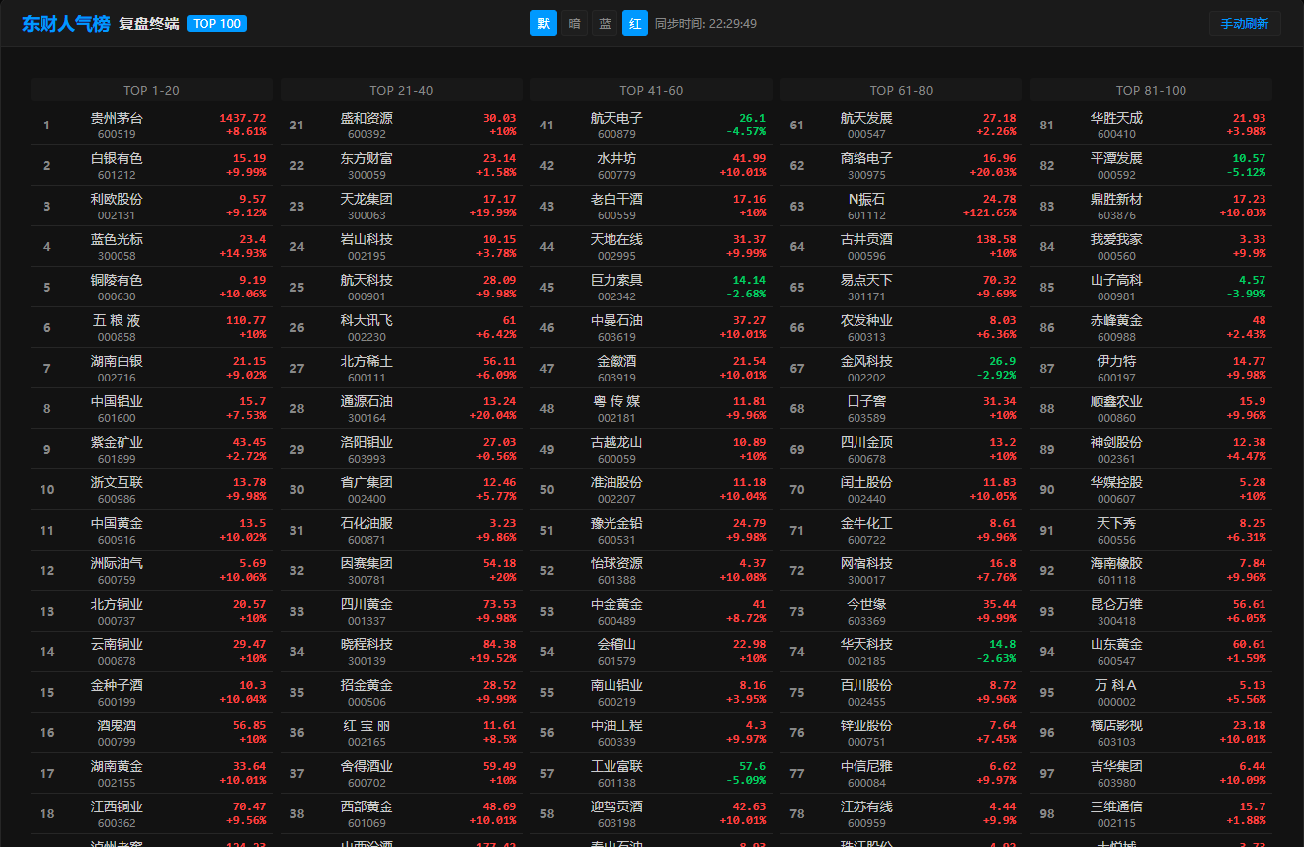Select the TOP 1-20 column header
Viewport: 1304px width, 847px height.
tap(151, 90)
